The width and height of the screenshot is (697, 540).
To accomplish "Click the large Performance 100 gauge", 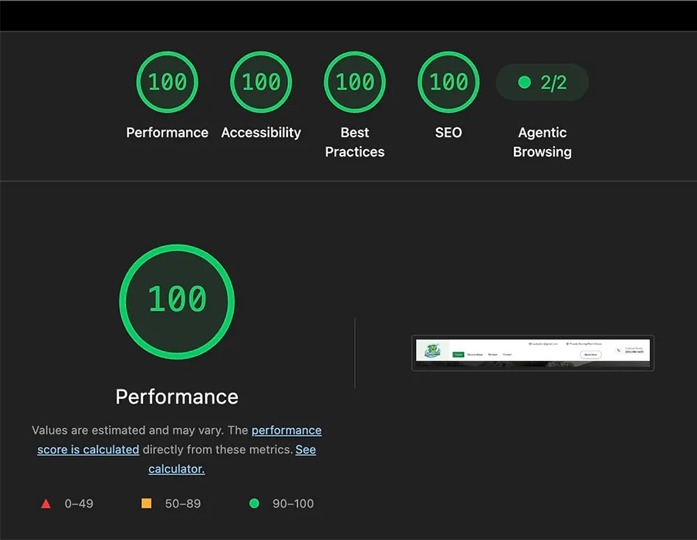I will (x=177, y=302).
